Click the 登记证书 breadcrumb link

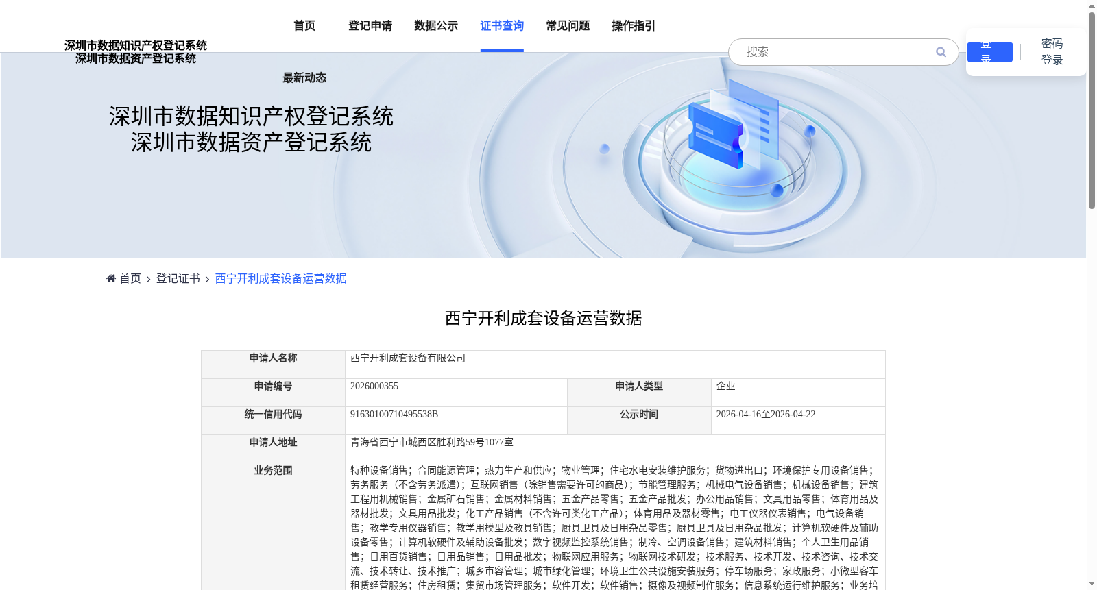point(178,278)
